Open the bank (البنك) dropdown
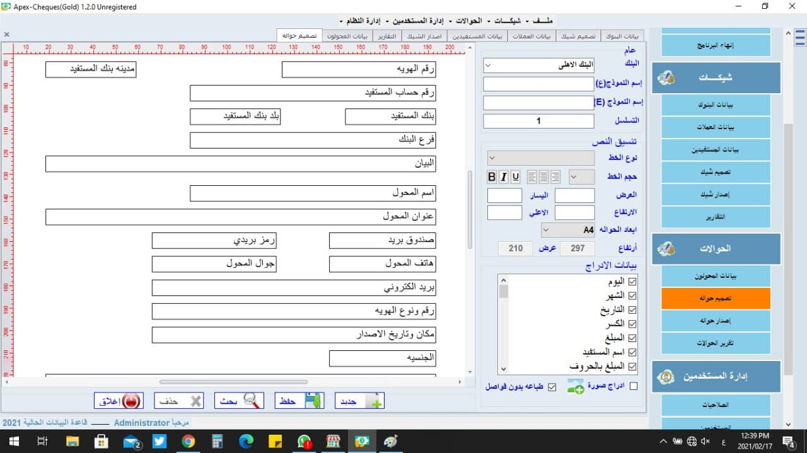Viewport: 807px width, 453px height. point(538,66)
